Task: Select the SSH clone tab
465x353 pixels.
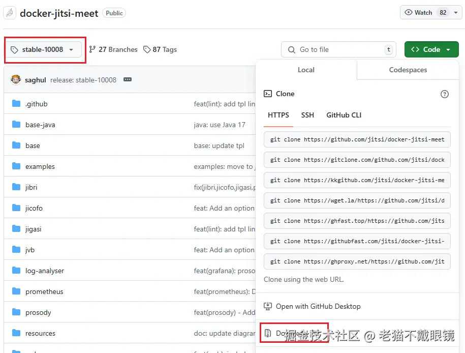Action: point(307,115)
